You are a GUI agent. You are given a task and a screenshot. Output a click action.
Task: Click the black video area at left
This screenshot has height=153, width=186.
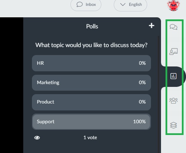[x=12, y=85]
